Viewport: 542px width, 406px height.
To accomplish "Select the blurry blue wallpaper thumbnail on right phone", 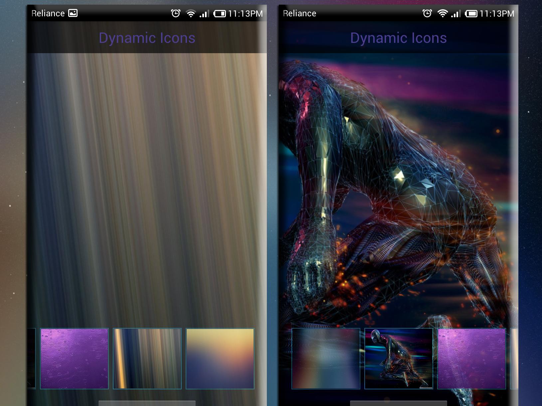I will (x=326, y=358).
